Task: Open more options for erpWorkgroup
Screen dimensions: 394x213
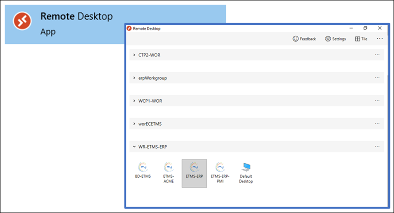Action: click(x=377, y=78)
